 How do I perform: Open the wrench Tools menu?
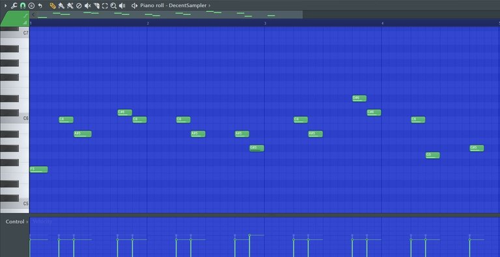point(14,5)
